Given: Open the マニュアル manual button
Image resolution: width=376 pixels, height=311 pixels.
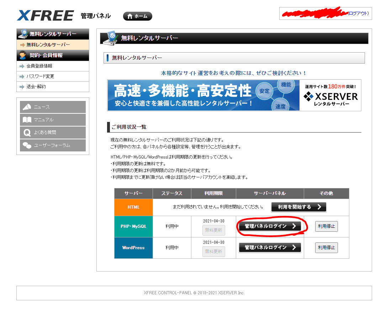Looking at the screenshot, I should 53,119.
